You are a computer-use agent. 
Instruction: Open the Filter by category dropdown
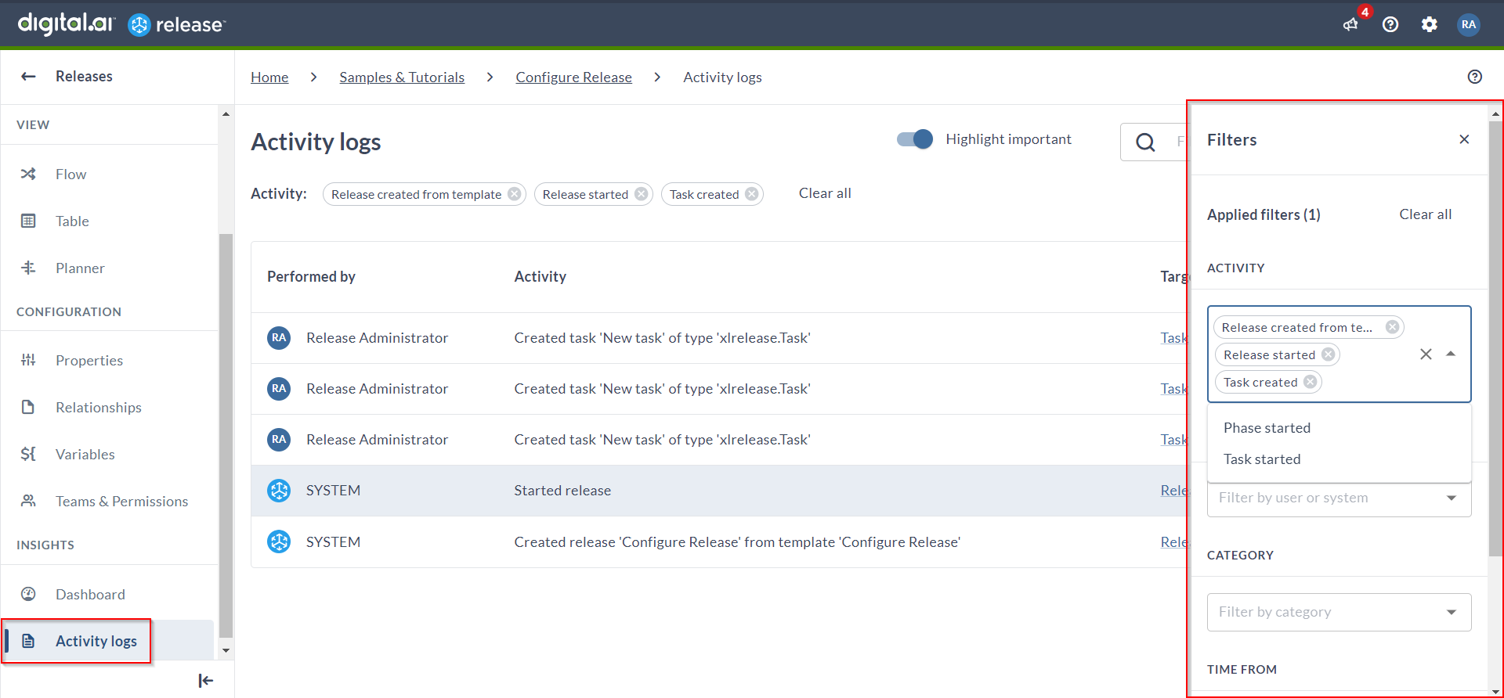tap(1339, 612)
